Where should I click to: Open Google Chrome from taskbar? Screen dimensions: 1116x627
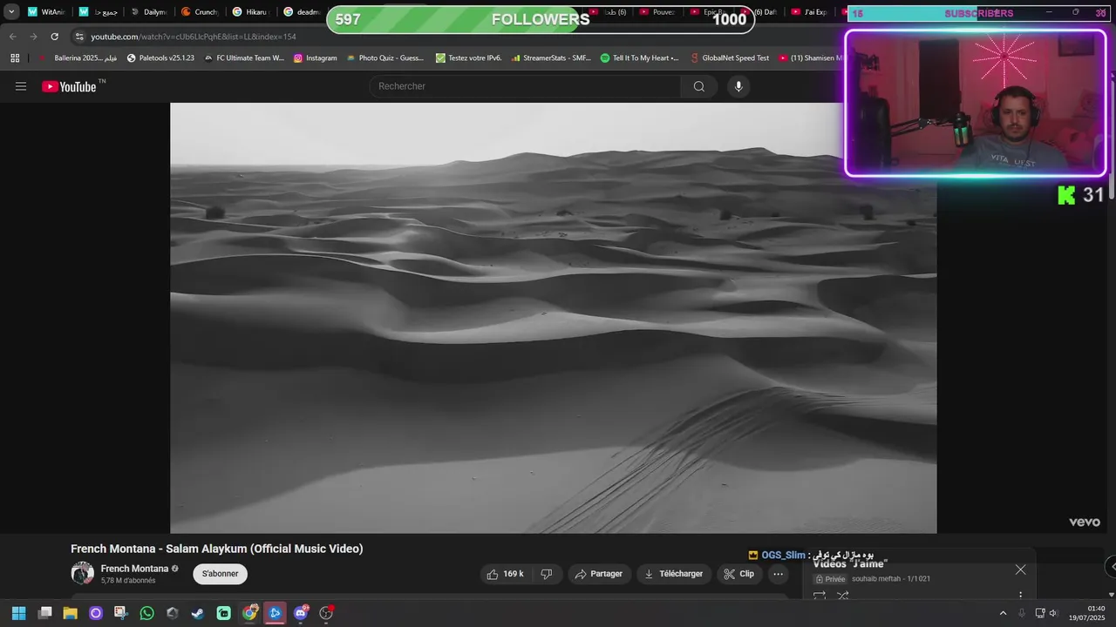(x=249, y=613)
